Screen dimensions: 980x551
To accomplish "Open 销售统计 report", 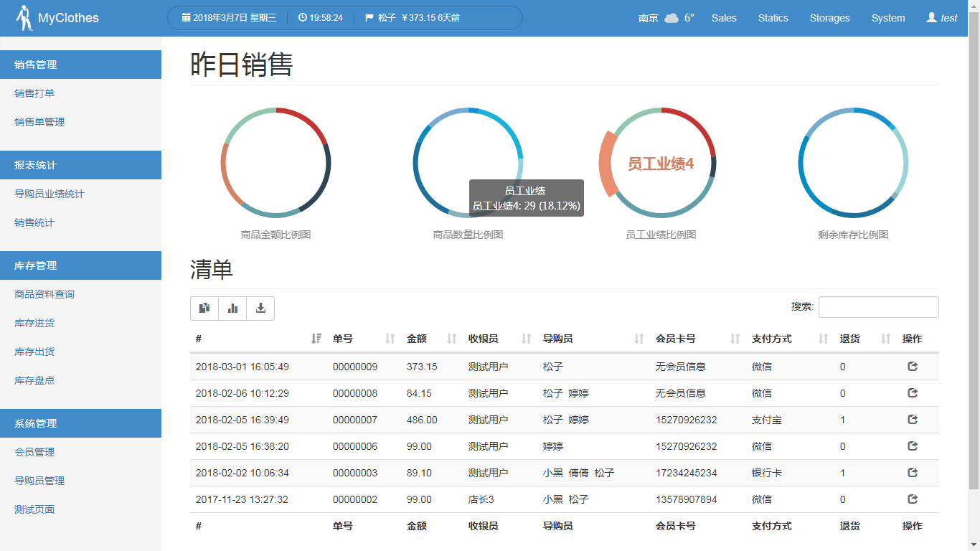I will pyautogui.click(x=34, y=222).
